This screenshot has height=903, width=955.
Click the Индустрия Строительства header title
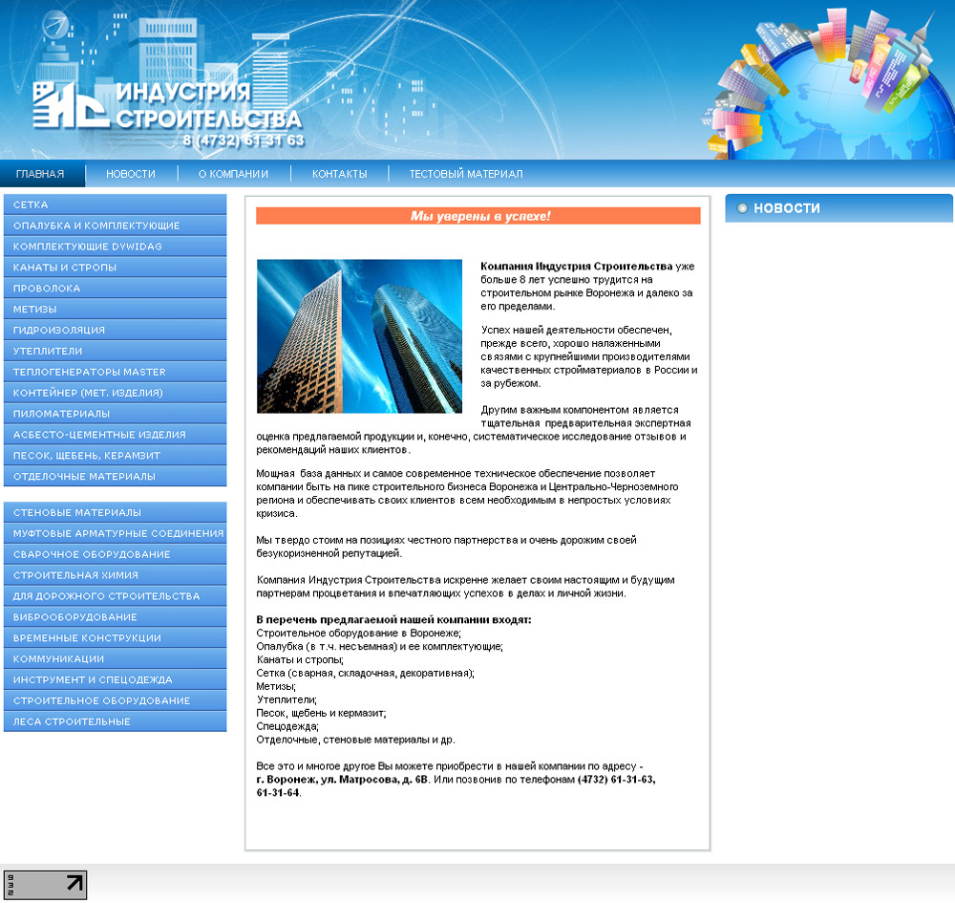coord(209,105)
